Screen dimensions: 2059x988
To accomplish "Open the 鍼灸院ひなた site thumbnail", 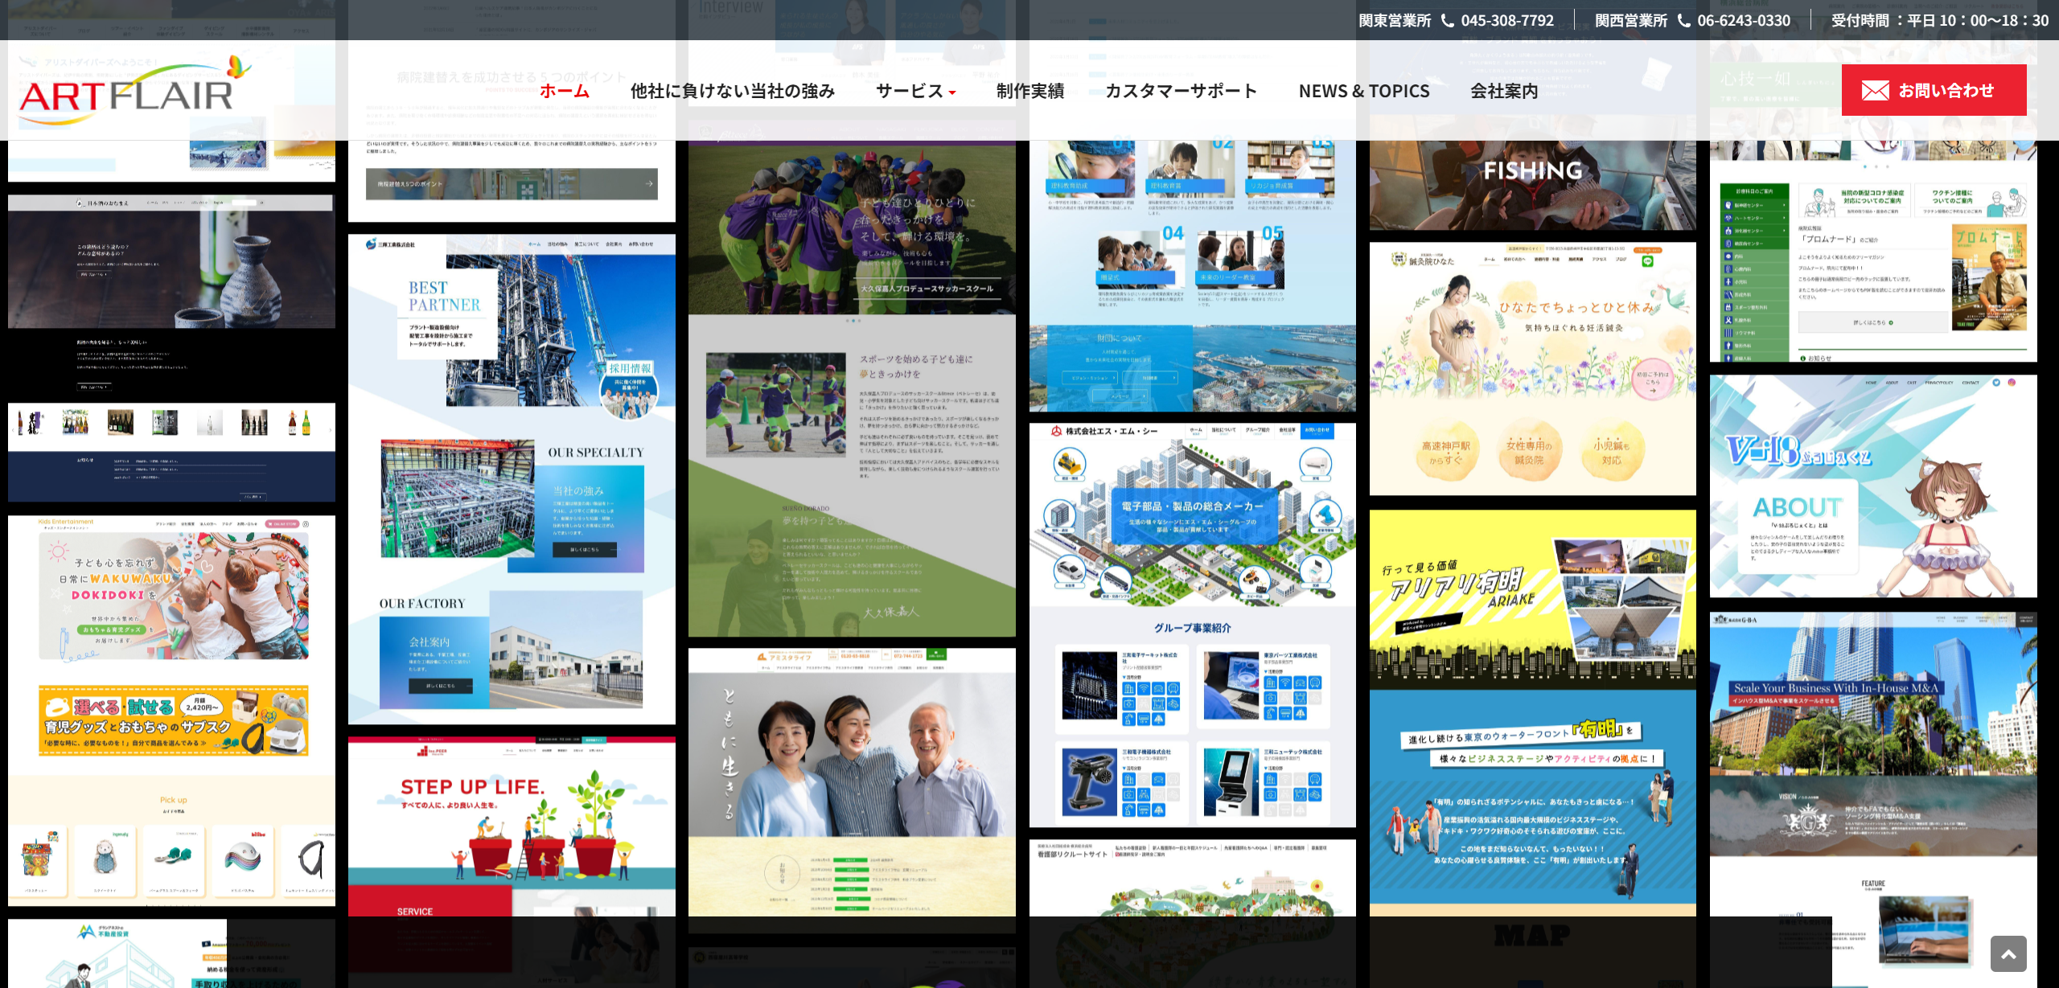I will (1533, 369).
